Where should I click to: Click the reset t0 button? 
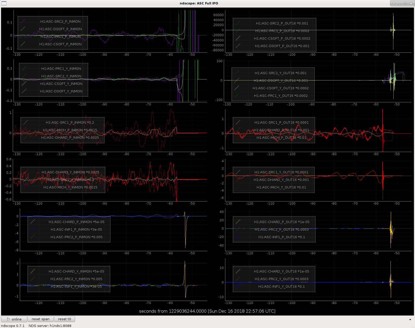(x=65, y=319)
